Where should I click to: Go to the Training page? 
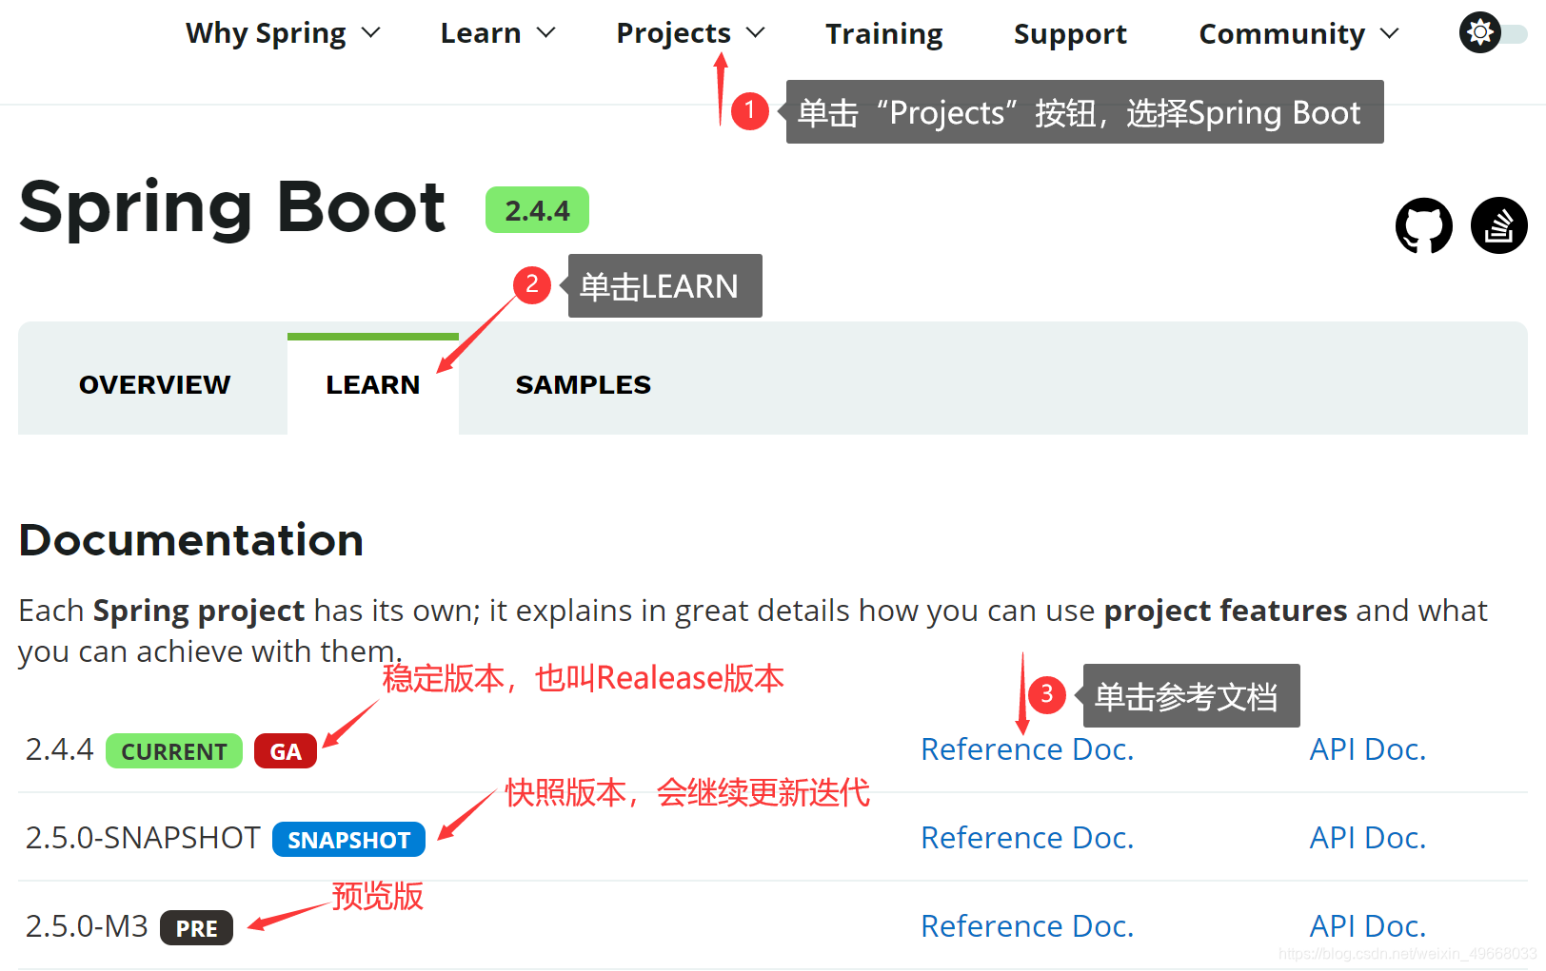[883, 34]
